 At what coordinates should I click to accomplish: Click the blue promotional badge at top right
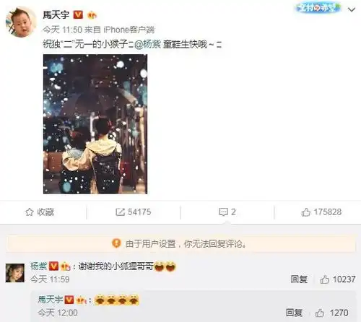(x=318, y=8)
